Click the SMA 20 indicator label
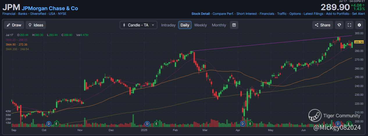The height and width of the screenshot is (136, 368). coord(16,39)
